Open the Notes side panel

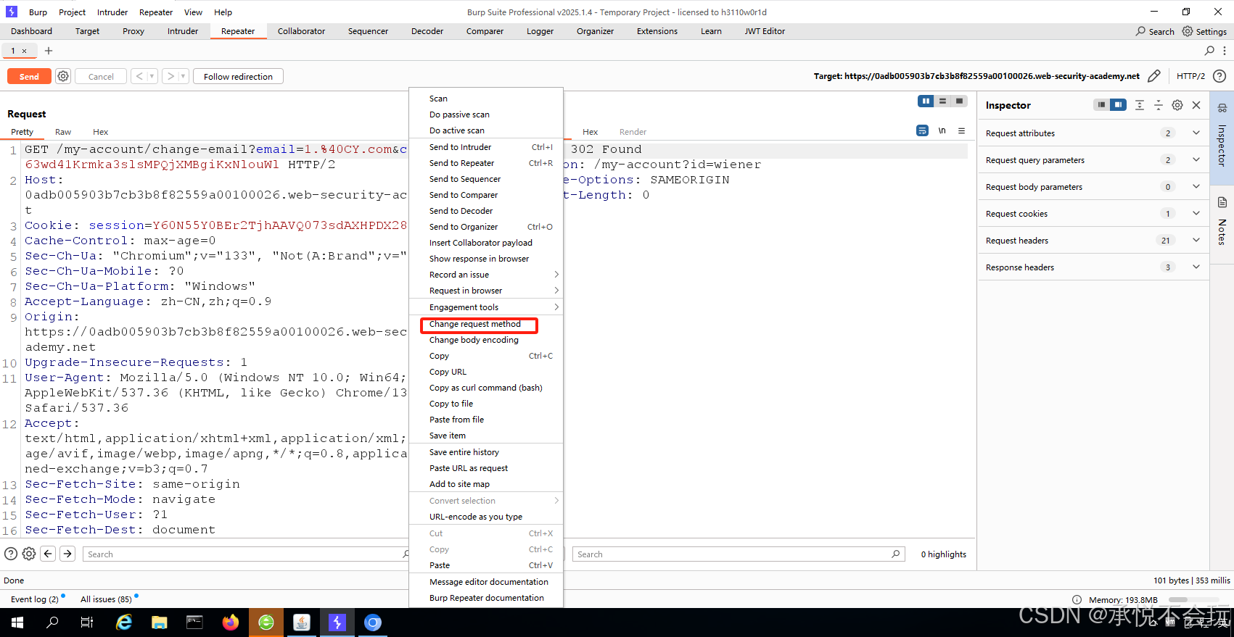(x=1222, y=221)
